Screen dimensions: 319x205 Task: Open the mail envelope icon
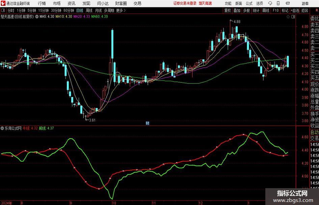(288, 3)
